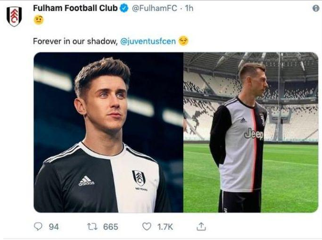
Task: Click the like count 1.7K
Action: point(165,227)
